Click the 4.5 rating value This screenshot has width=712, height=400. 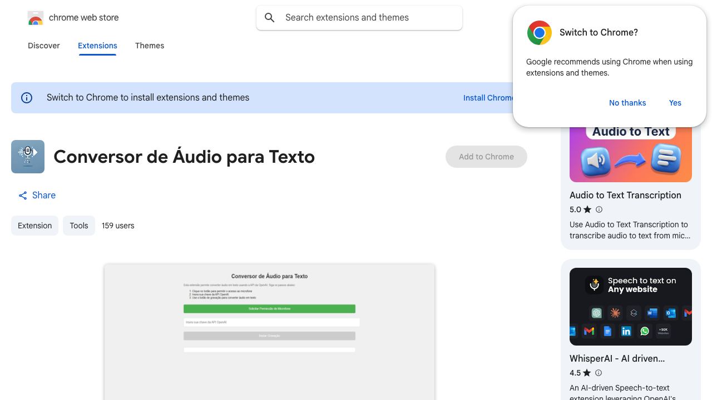click(575, 373)
